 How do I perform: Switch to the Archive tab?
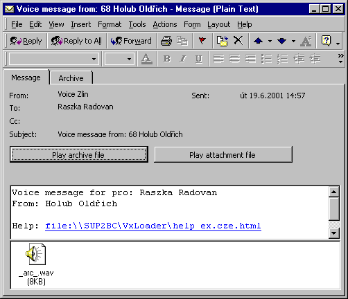click(71, 78)
